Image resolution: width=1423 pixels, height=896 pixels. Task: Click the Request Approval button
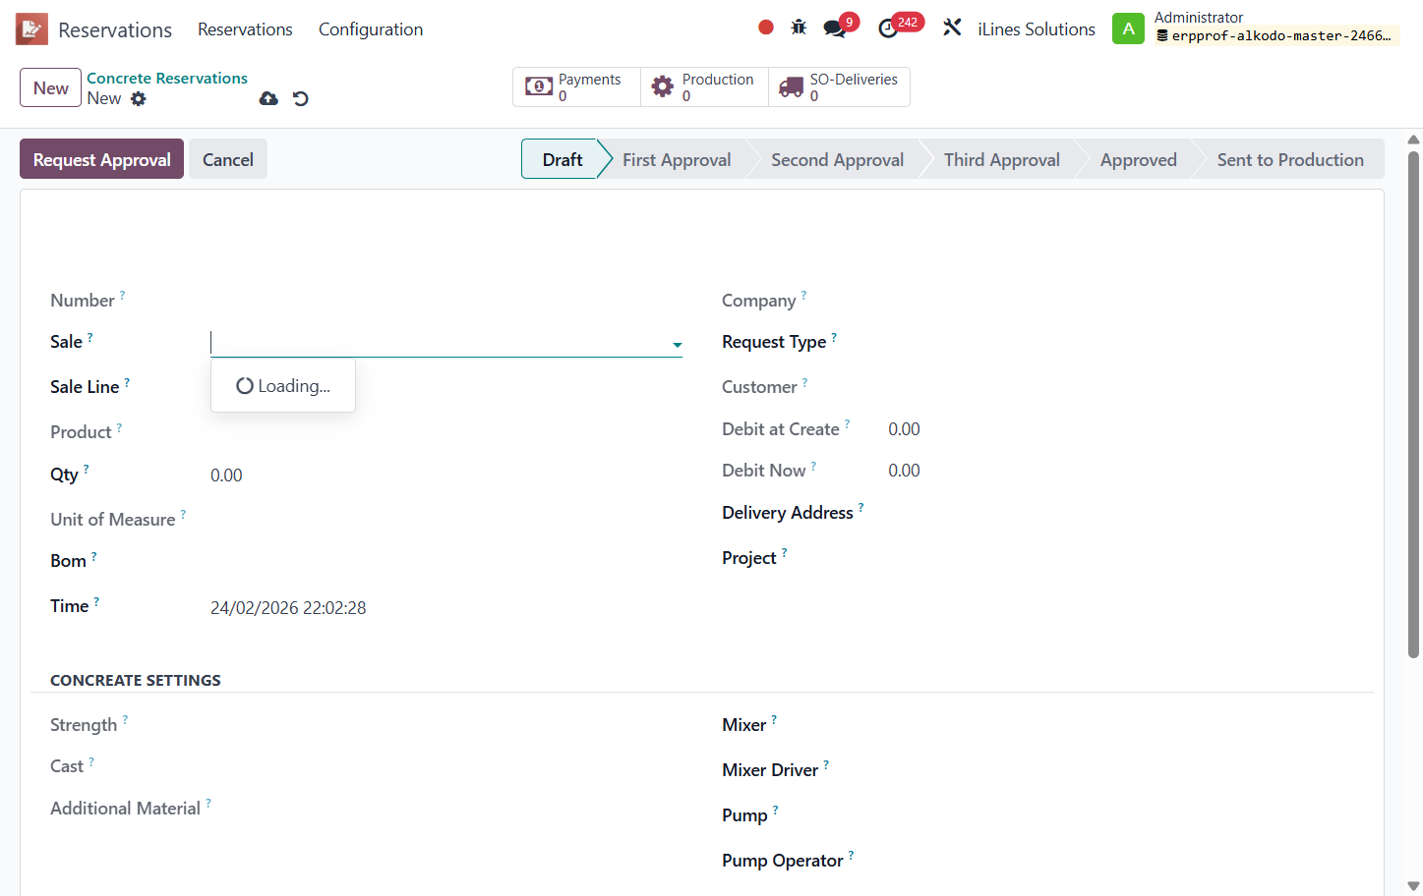point(101,159)
